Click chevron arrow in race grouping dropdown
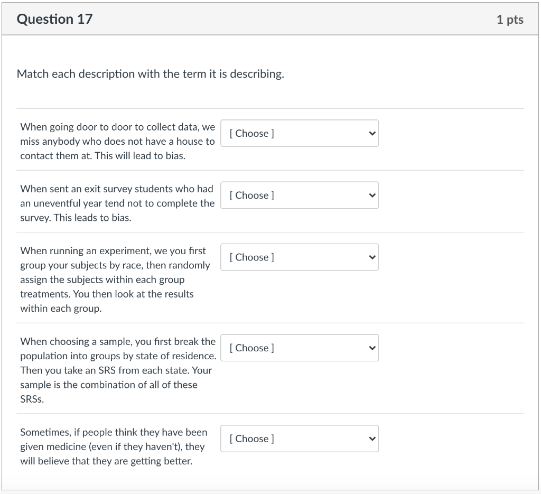The image size is (541, 494). 372,257
